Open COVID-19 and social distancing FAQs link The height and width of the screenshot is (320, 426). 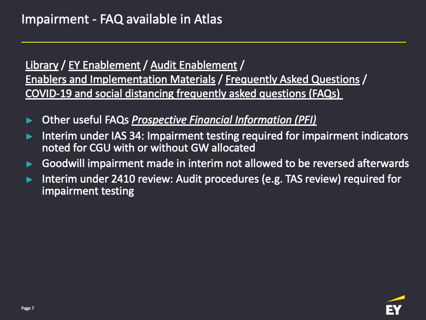tap(184, 94)
